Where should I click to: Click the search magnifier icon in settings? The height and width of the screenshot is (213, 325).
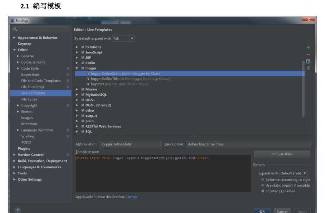click(x=15, y=29)
